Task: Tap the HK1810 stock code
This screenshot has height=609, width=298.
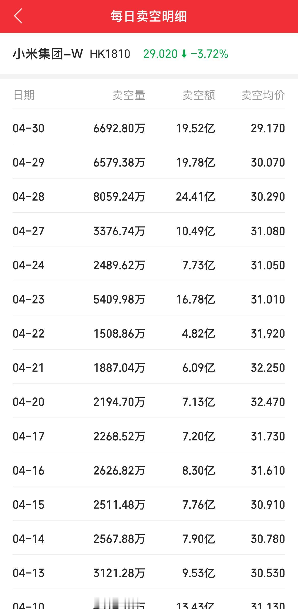Action: tap(110, 54)
